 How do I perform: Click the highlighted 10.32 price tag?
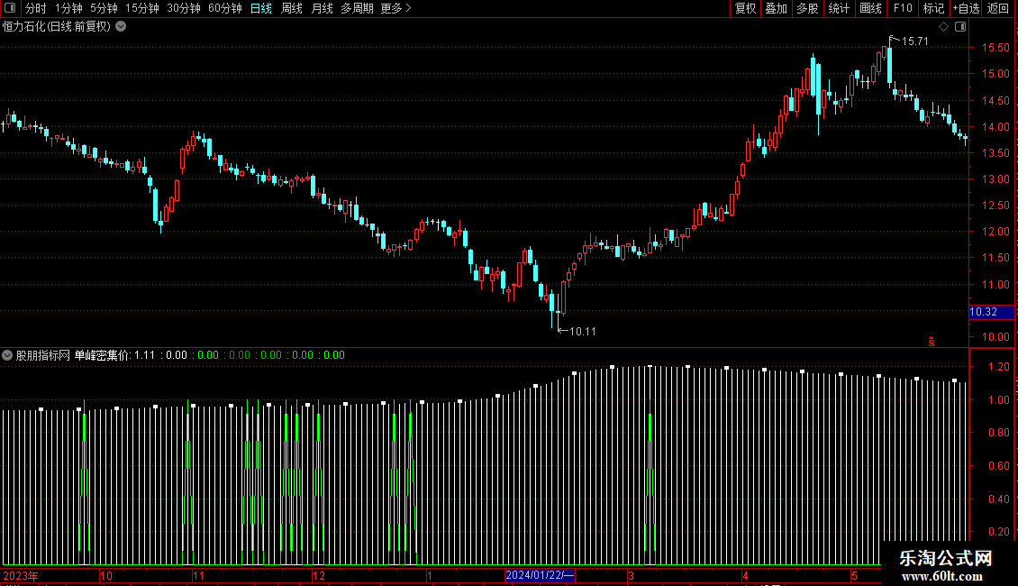click(991, 312)
